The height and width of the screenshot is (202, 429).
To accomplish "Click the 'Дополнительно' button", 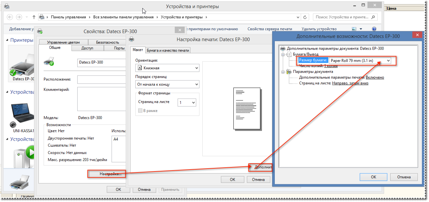I will (261, 167).
